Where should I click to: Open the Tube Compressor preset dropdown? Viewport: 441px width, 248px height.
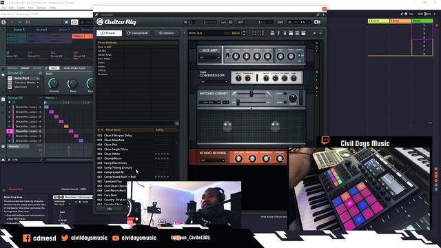coord(214,81)
